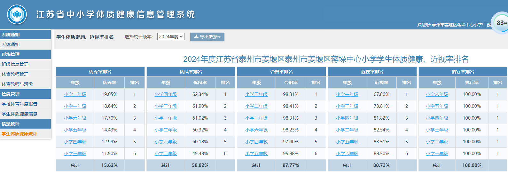Open the 2024年度 version dropdown
The width and height of the screenshot is (508, 174).
tap(171, 37)
